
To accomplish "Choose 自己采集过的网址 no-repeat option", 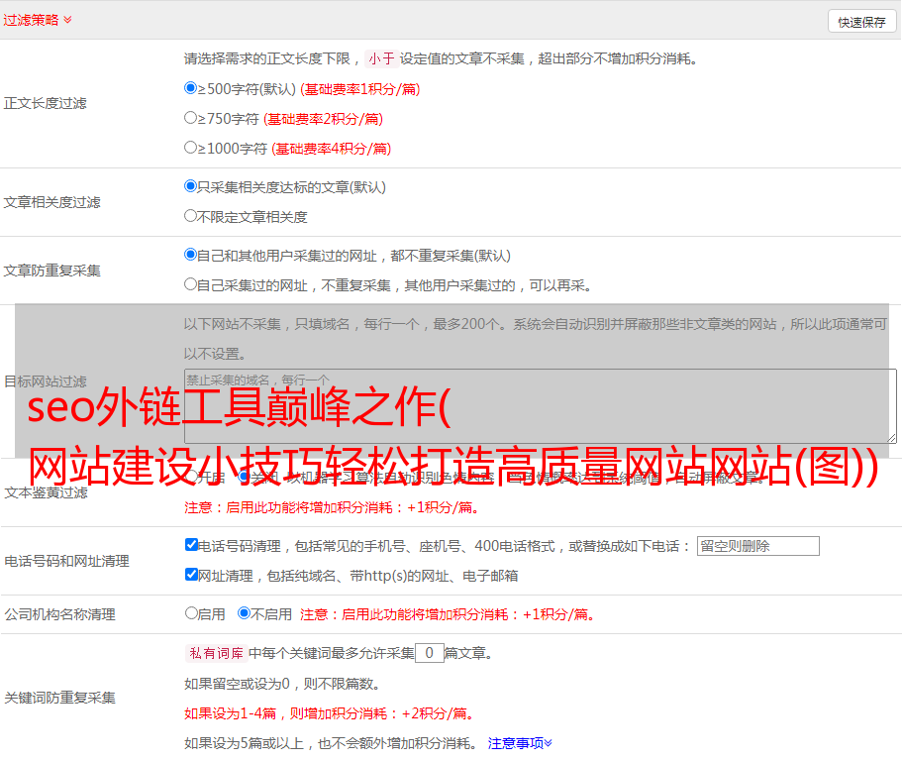I will [x=191, y=284].
